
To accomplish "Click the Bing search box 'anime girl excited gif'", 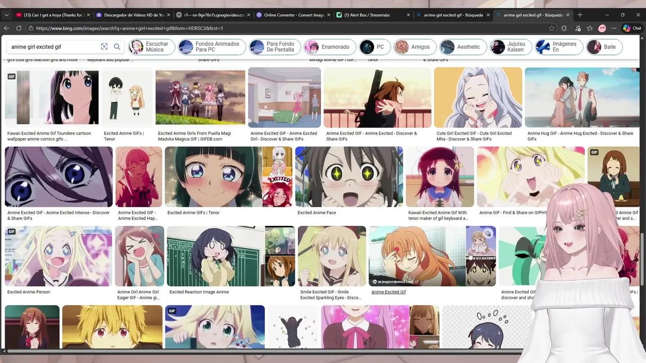I will pos(53,47).
